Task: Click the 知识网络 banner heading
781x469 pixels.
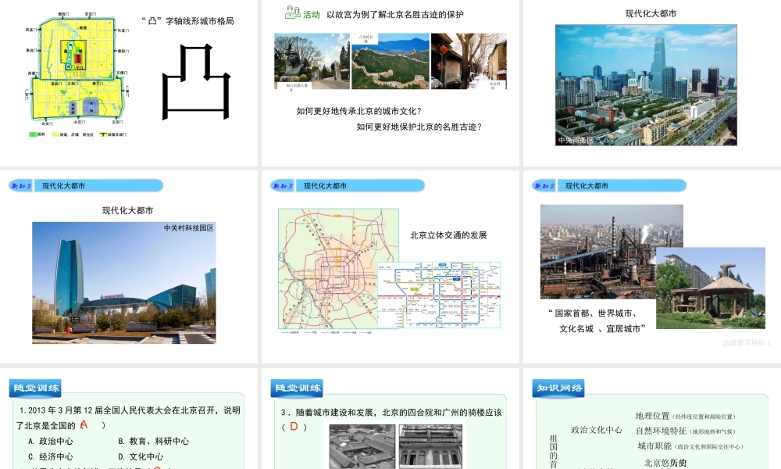Action: [559, 388]
